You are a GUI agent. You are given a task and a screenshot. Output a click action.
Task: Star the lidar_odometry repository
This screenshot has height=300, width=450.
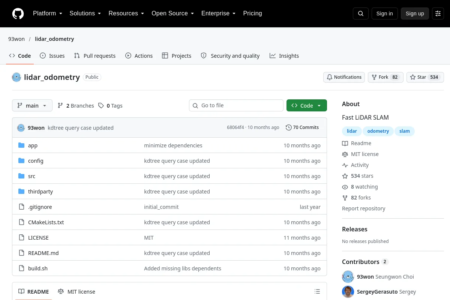pos(425,77)
